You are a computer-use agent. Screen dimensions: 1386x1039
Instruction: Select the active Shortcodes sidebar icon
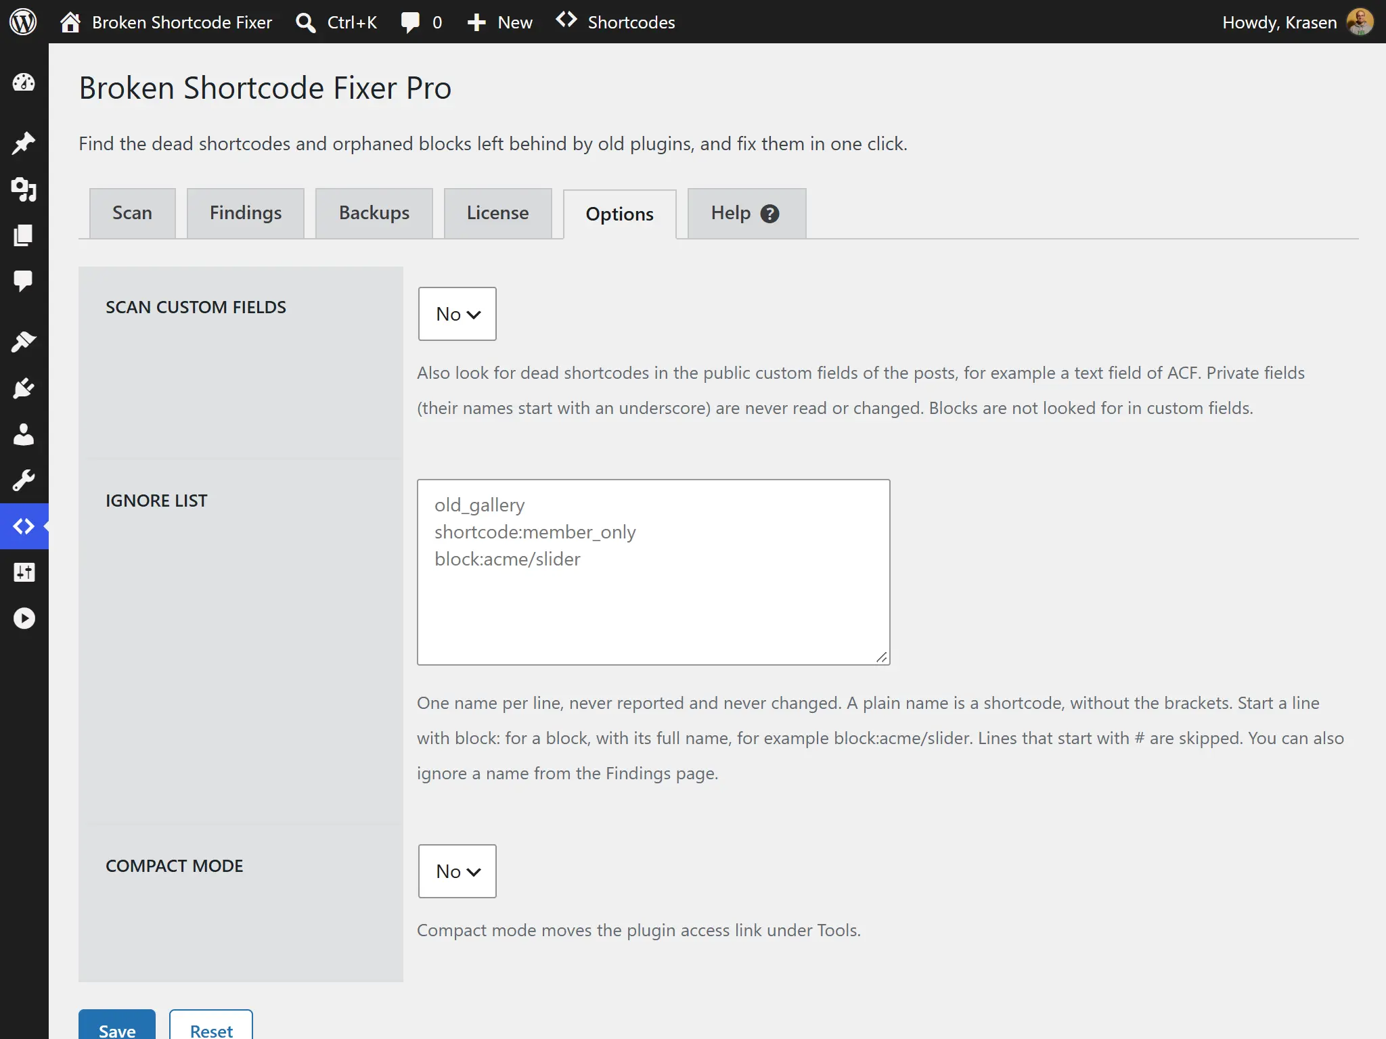pos(24,526)
